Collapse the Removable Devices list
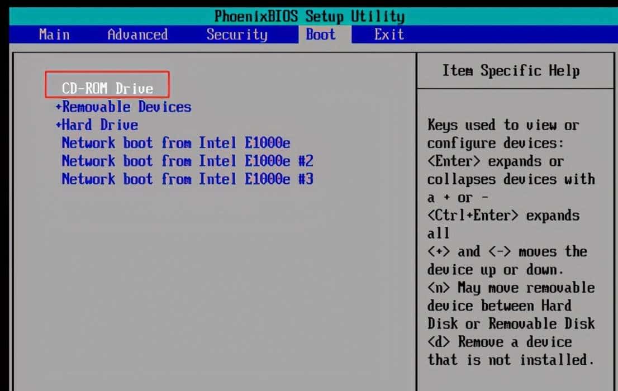 click(x=126, y=107)
